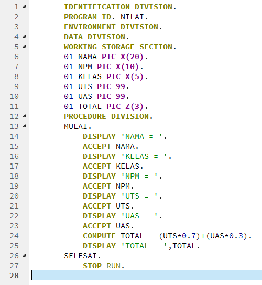Click on ACCEPT NAMA statement

coord(111,146)
